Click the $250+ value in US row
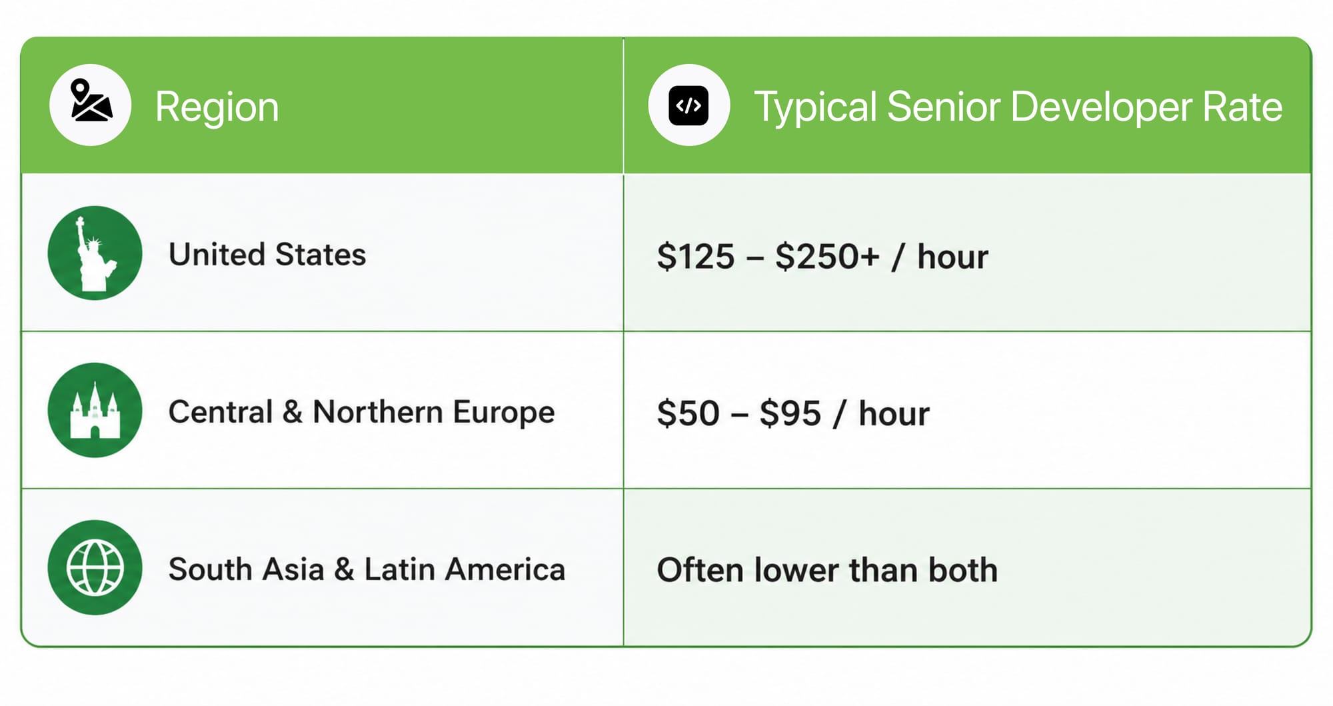This screenshot has width=1333, height=706. [827, 257]
